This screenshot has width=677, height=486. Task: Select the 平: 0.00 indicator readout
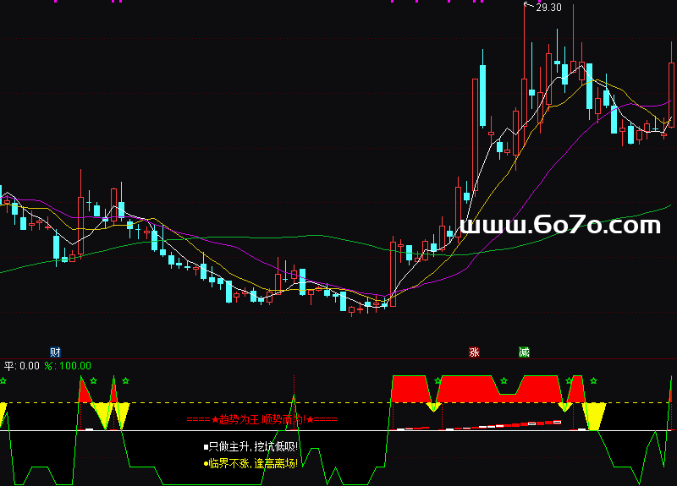click(22, 366)
